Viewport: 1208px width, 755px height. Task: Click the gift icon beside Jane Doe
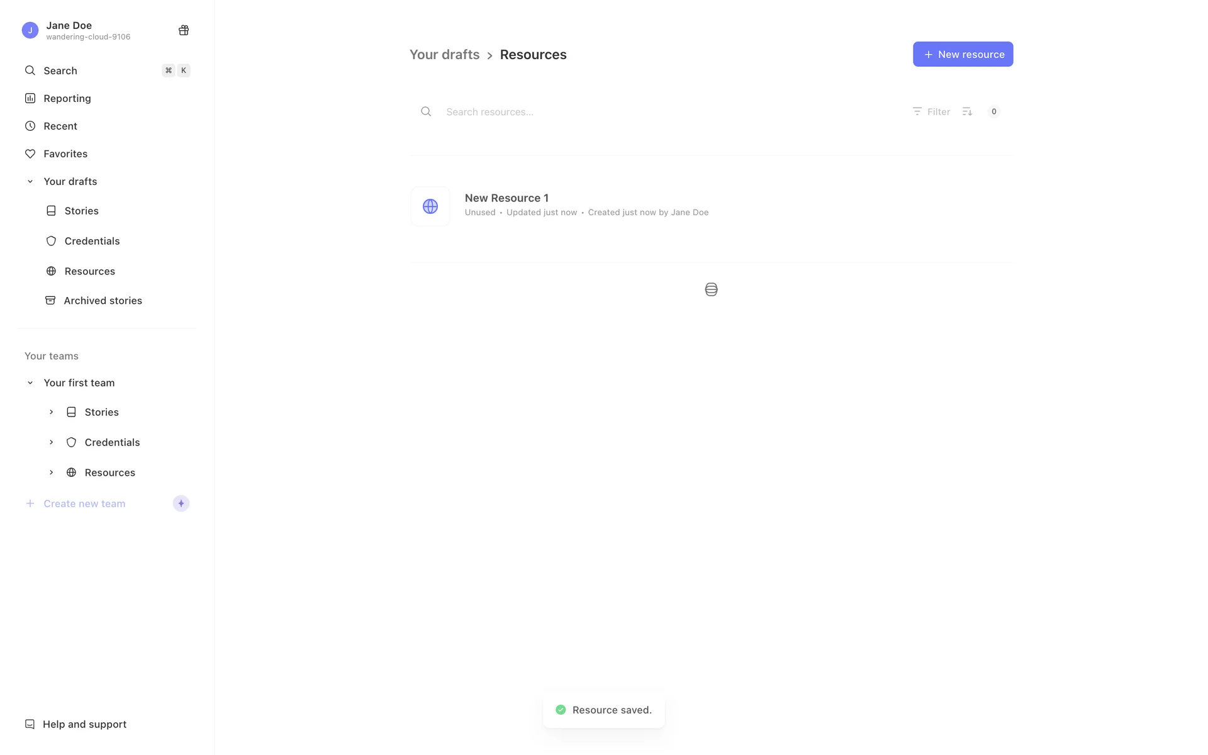point(184,30)
